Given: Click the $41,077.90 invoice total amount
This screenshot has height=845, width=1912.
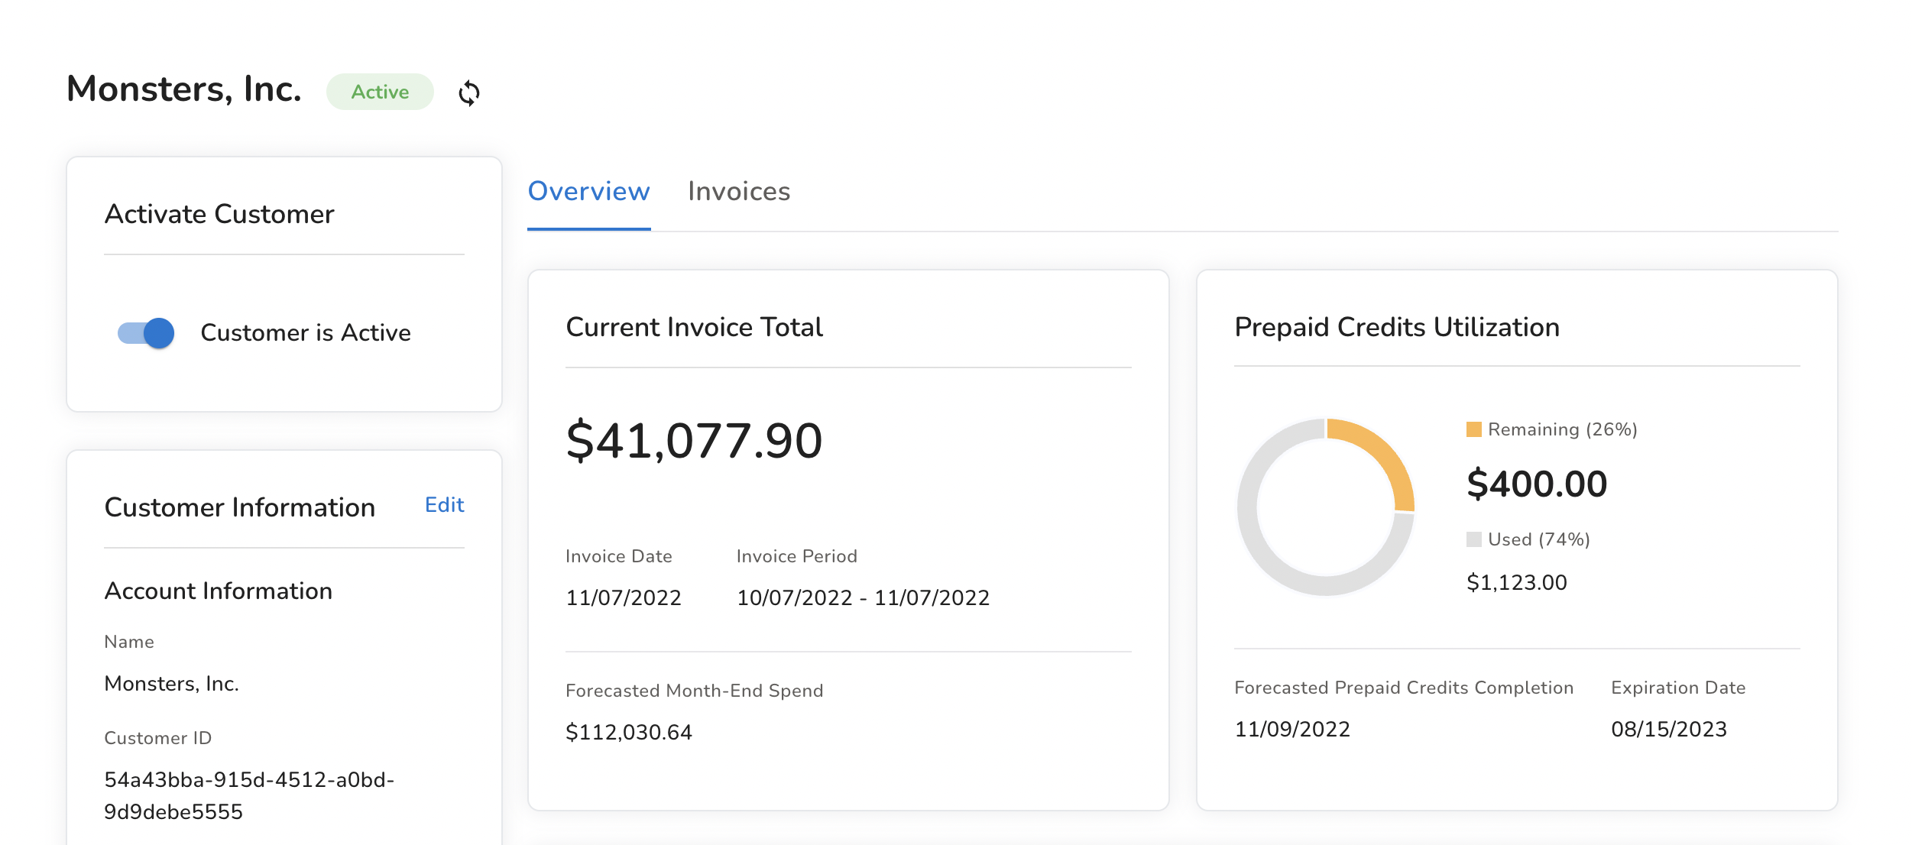Looking at the screenshot, I should pyautogui.click(x=694, y=441).
